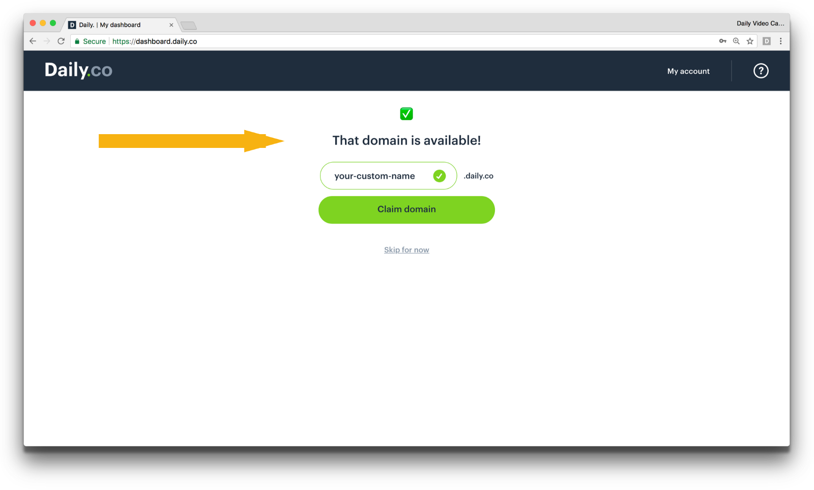Open saved passwords key icon
This screenshot has width=814, height=490.
tap(722, 41)
